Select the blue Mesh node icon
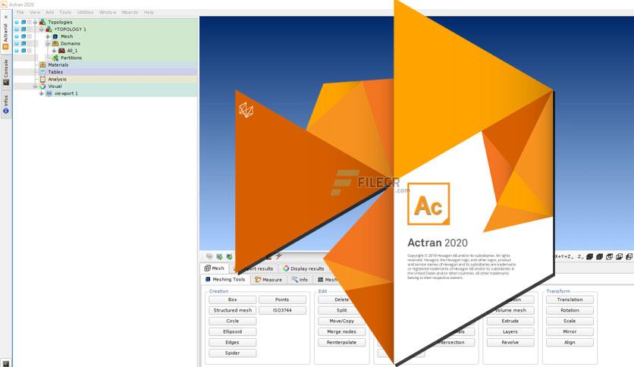The image size is (634, 367). [x=55, y=36]
